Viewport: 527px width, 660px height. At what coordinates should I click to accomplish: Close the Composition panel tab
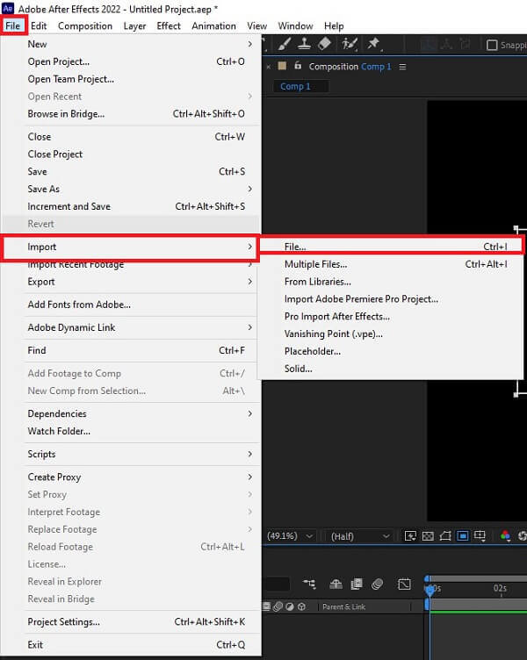[269, 67]
